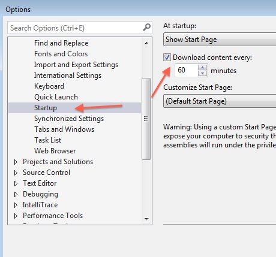Viewport: 276px width, 257px height.
Task: Select International Settings item
Action: (x=68, y=75)
